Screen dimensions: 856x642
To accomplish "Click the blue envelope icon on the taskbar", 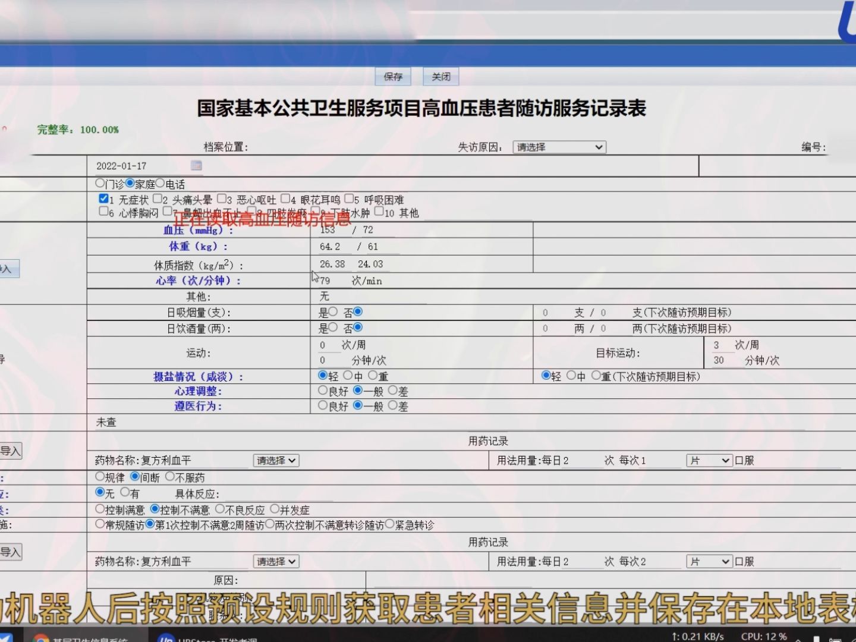I will (x=6, y=639).
